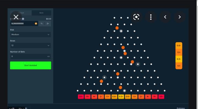Go to previous image with left chevron
This screenshot has width=198, height=109.
click(x=165, y=17)
